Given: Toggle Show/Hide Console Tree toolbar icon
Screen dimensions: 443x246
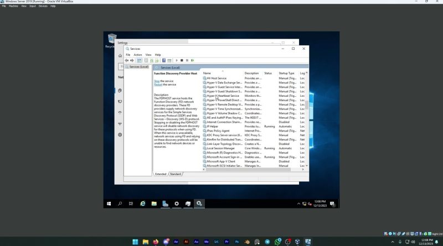Looking at the screenshot, I should 140,60.
